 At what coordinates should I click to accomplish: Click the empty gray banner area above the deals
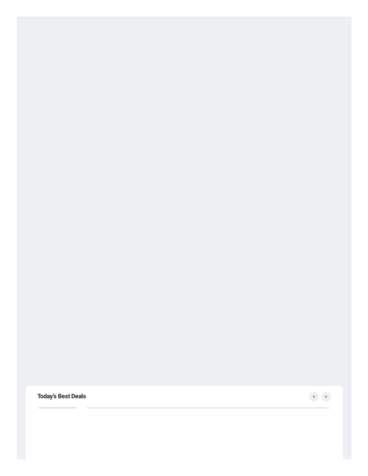pos(184,201)
